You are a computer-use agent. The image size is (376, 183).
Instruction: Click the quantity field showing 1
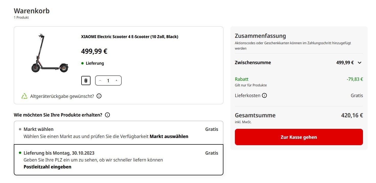tap(108, 81)
